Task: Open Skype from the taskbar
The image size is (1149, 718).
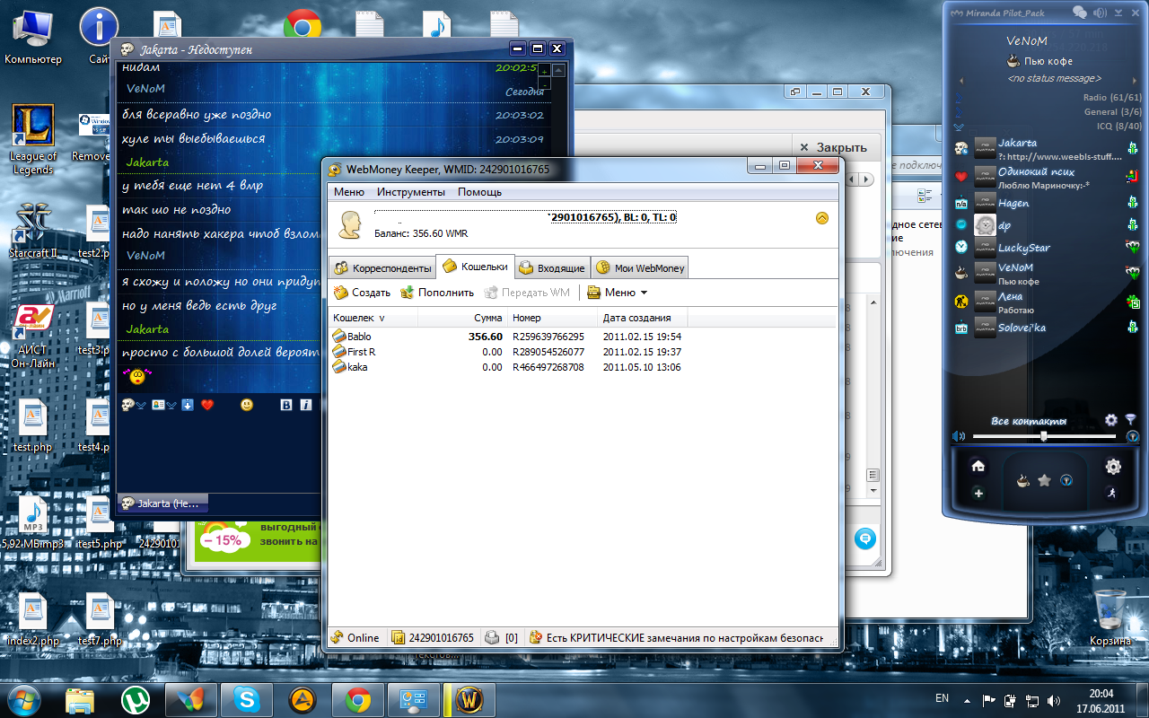Action: point(247,698)
